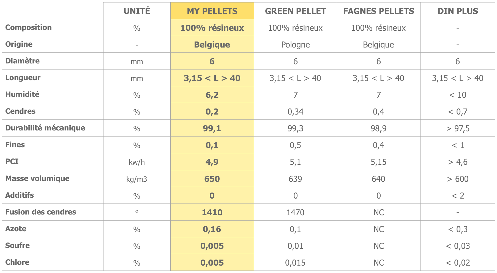Image resolution: width=497 pixels, height=273 pixels.
Task: Select the Humidité value 6,2
Action: [x=212, y=95]
